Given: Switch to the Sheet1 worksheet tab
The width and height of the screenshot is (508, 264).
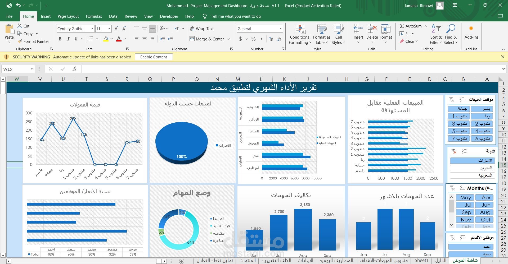Looking at the screenshot, I should click(x=421, y=260).
